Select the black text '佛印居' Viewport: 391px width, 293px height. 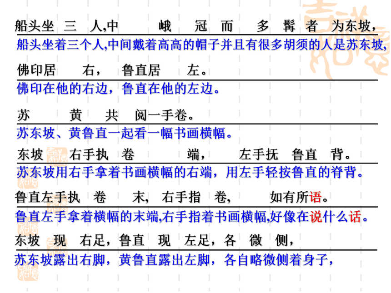36,70
